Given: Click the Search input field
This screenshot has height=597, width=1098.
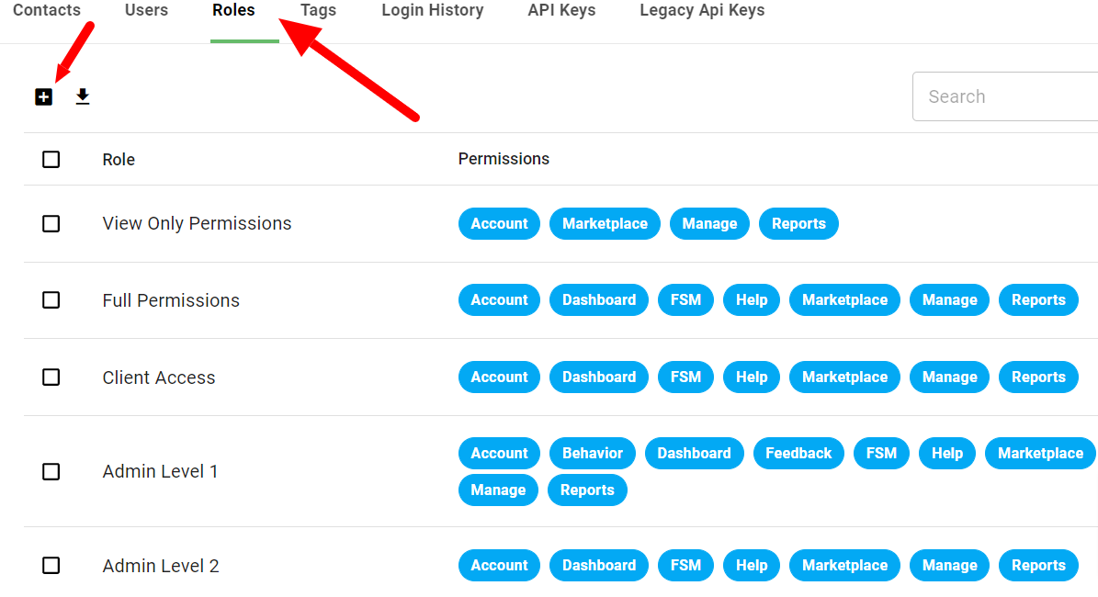Looking at the screenshot, I should [x=1002, y=96].
